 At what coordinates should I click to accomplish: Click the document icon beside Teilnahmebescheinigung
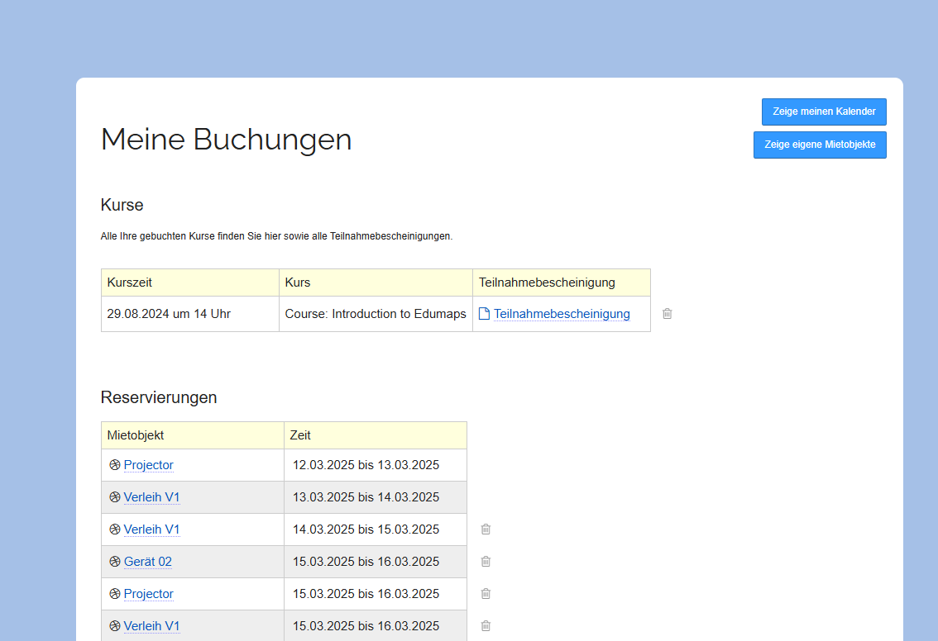tap(485, 314)
